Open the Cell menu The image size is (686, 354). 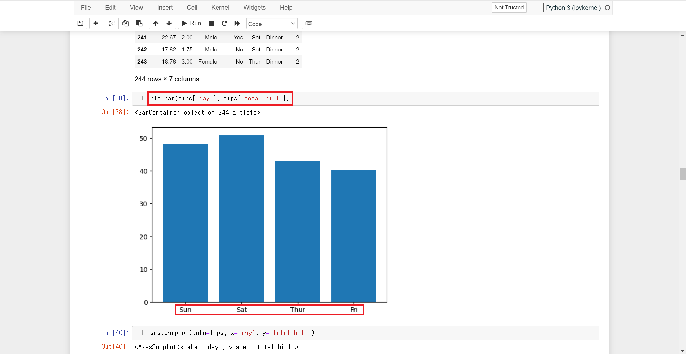point(192,8)
